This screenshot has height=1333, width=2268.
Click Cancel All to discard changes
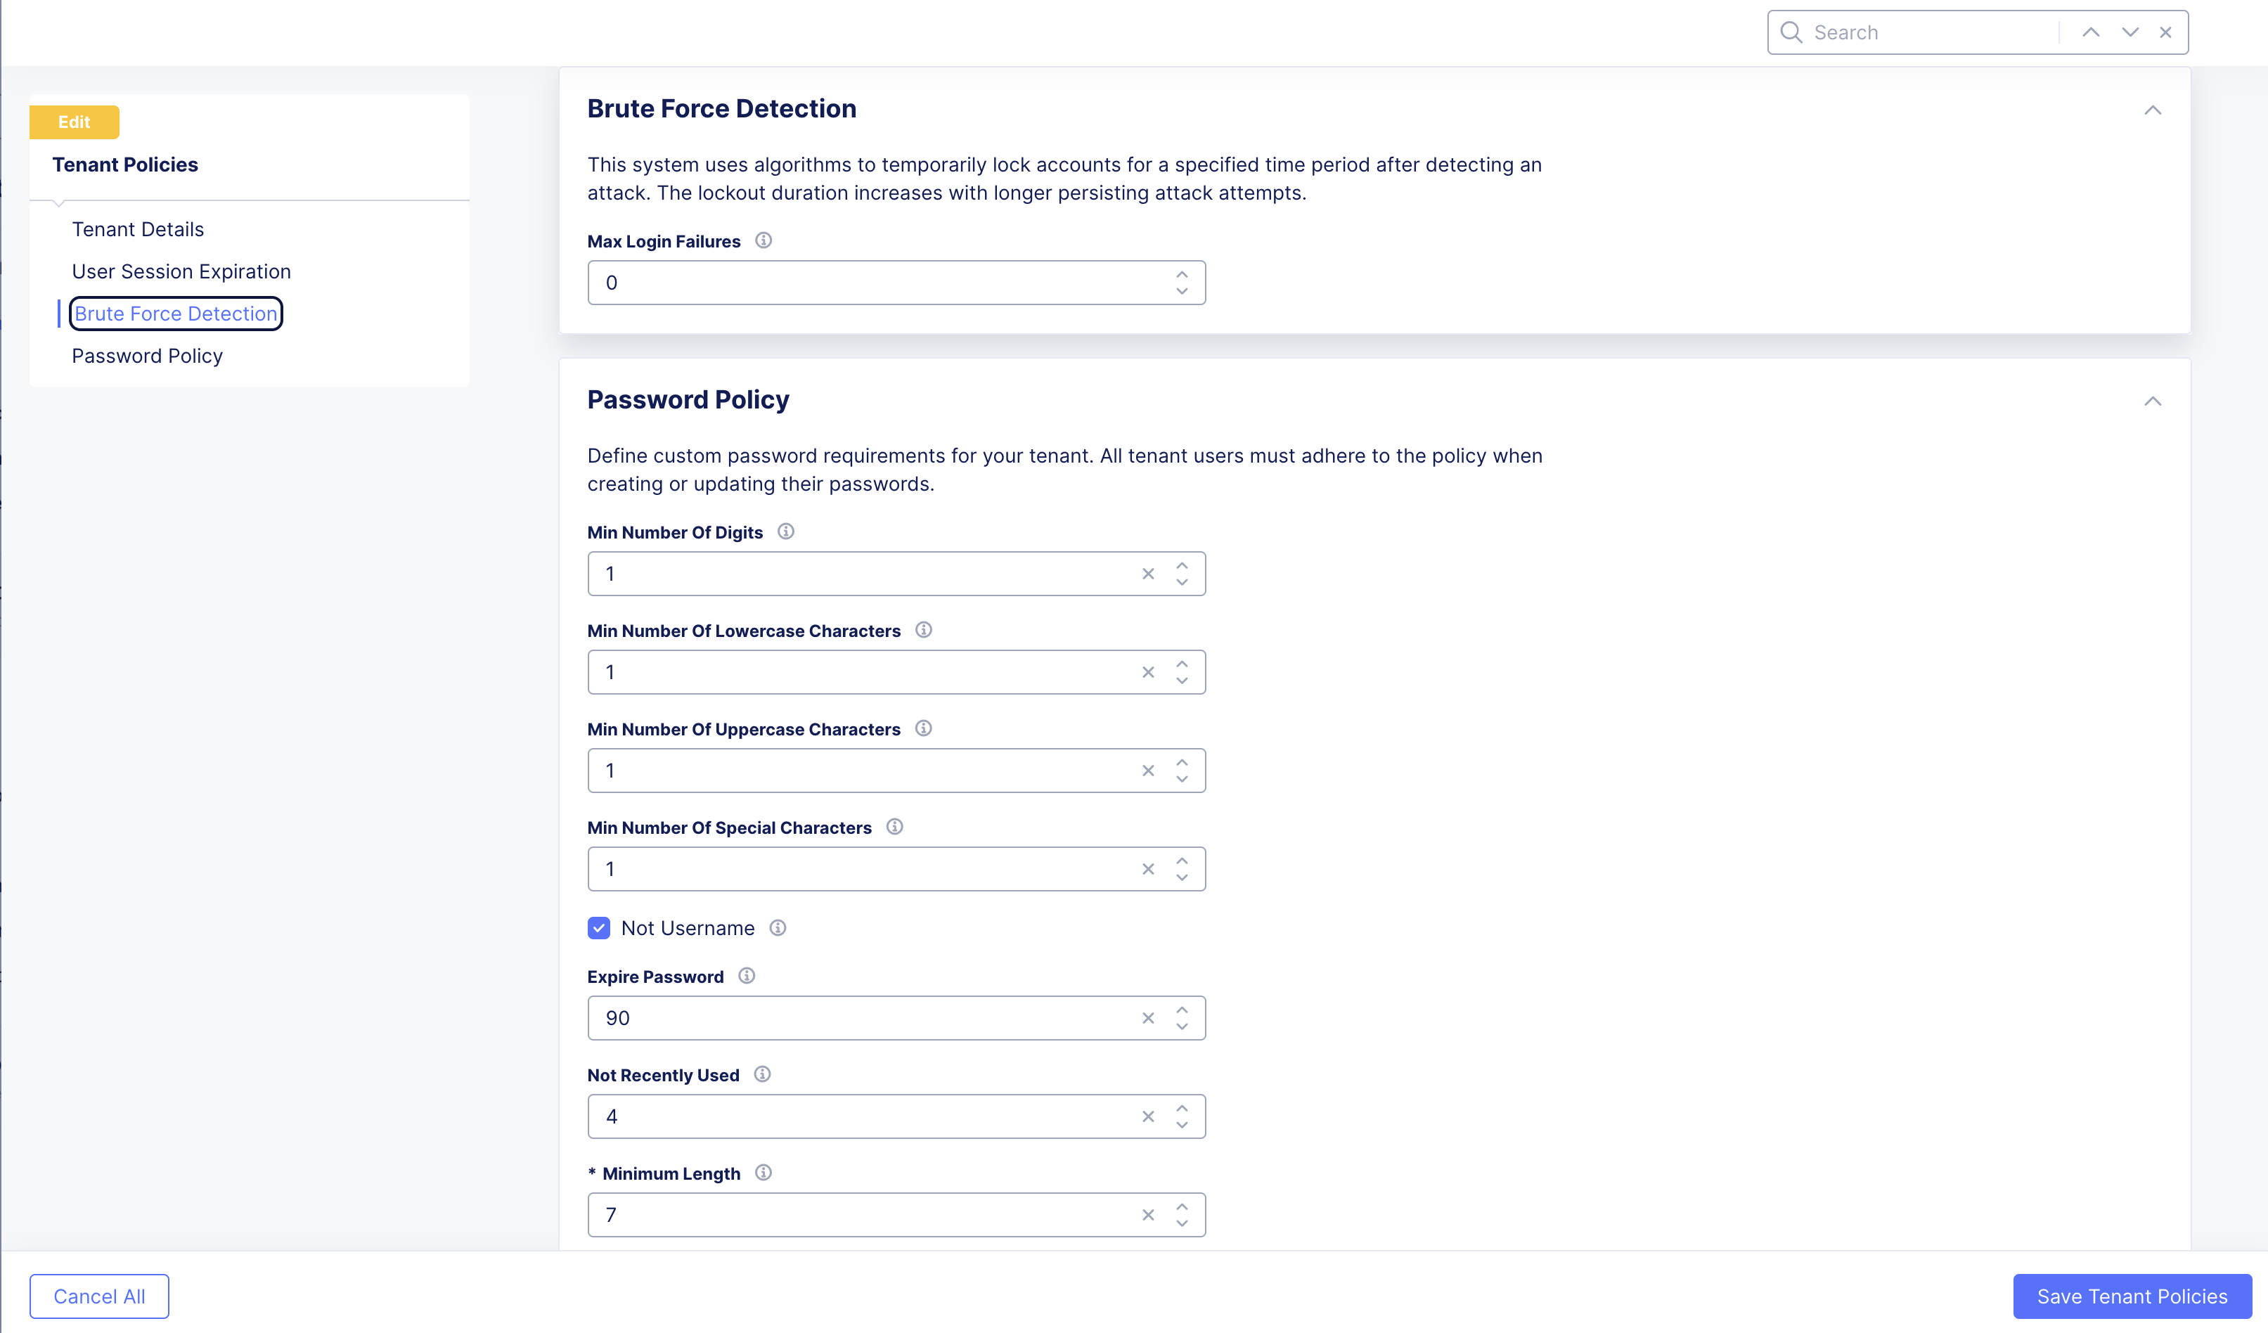point(99,1296)
